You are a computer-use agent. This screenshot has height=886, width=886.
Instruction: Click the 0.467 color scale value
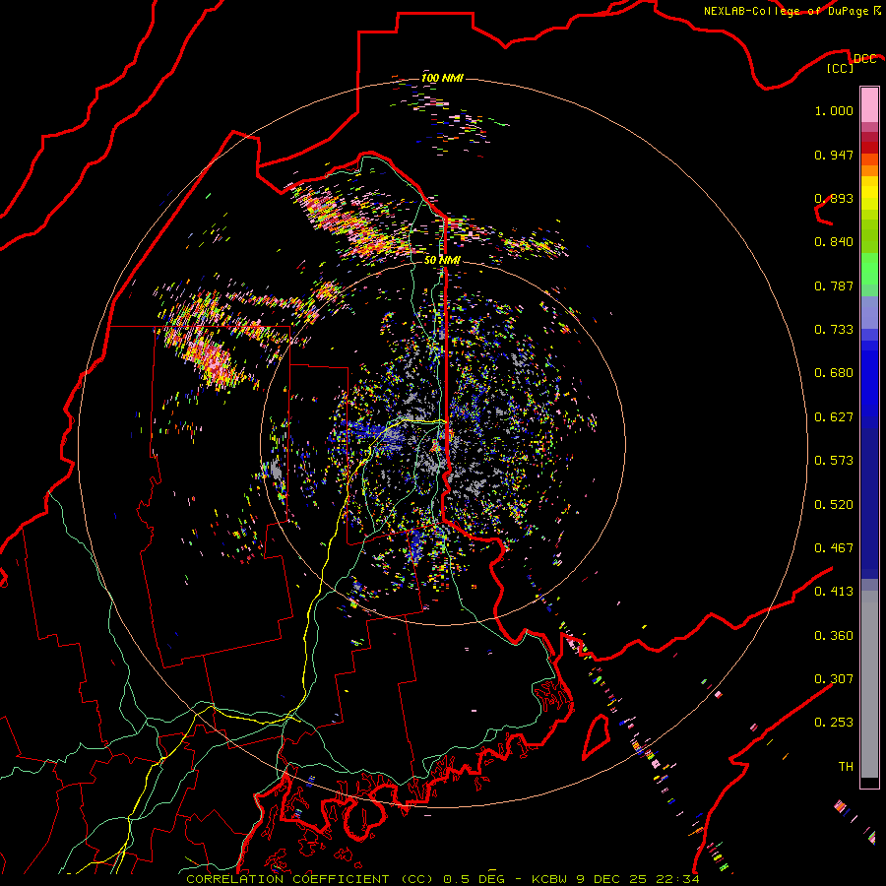[x=834, y=548]
